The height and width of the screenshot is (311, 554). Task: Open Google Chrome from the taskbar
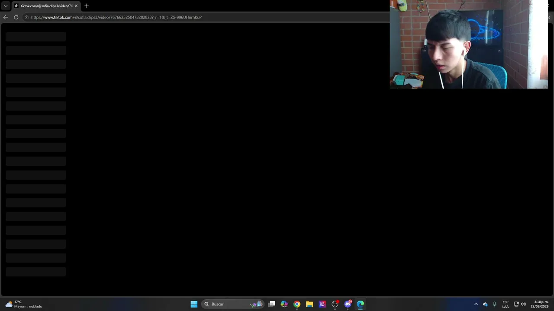tap(297, 304)
